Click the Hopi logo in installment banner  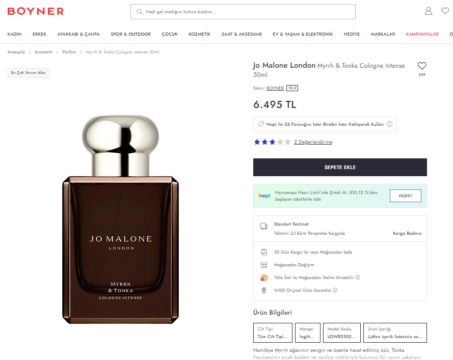coord(264,196)
